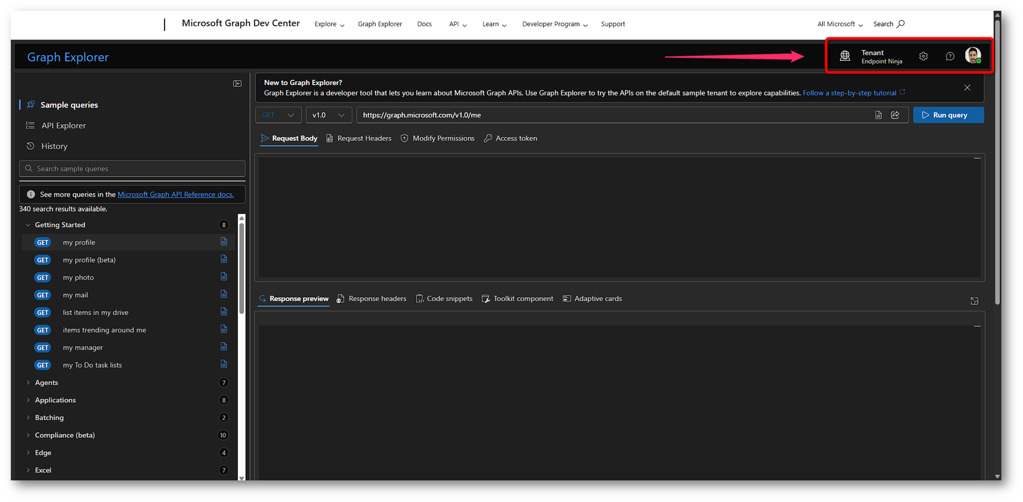Open the user profile avatar

973,56
